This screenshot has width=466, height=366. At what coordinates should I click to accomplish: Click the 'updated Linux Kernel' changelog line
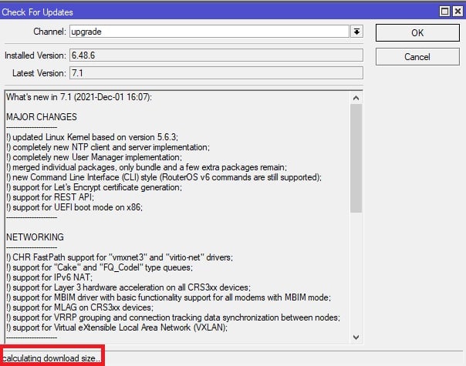click(x=92, y=137)
